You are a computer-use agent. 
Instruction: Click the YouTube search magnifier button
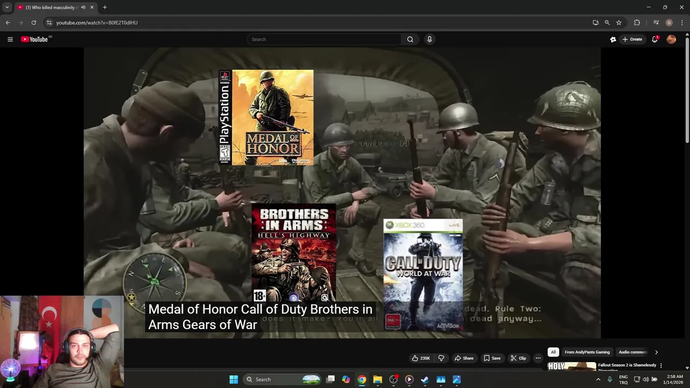[x=410, y=39]
